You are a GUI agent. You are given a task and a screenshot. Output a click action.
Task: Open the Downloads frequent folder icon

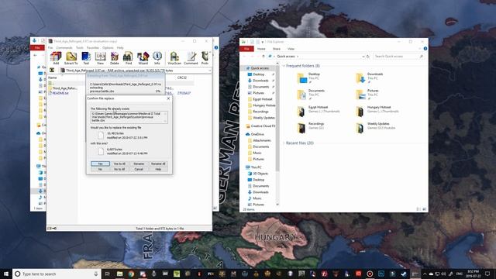tap(360, 77)
